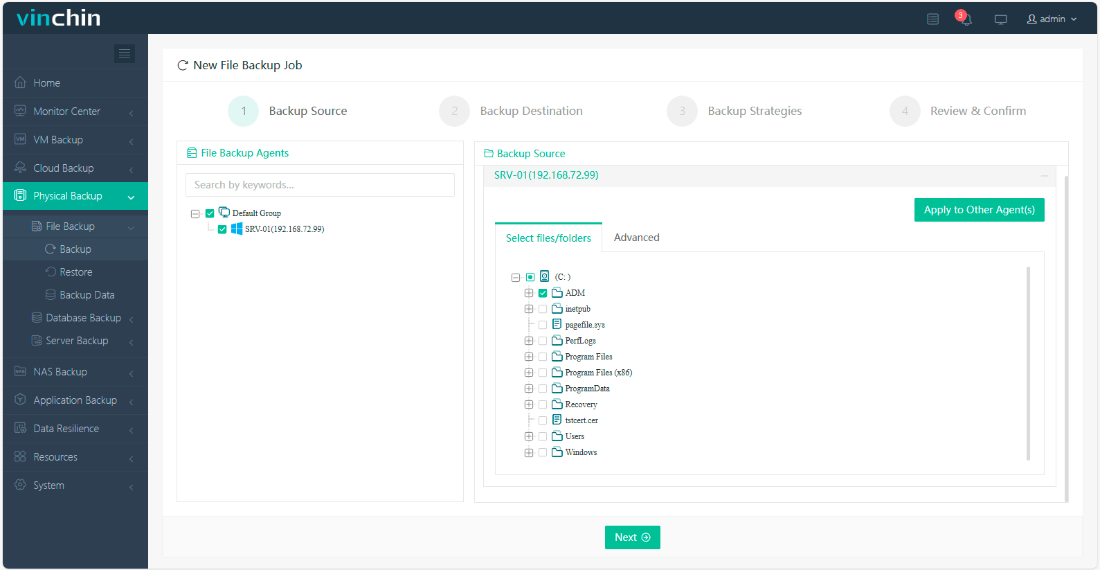Click the Windows logo icon of SRV-01
The height and width of the screenshot is (570, 1100).
pos(237,229)
